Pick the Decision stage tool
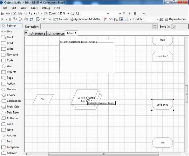 (x=12, y=89)
